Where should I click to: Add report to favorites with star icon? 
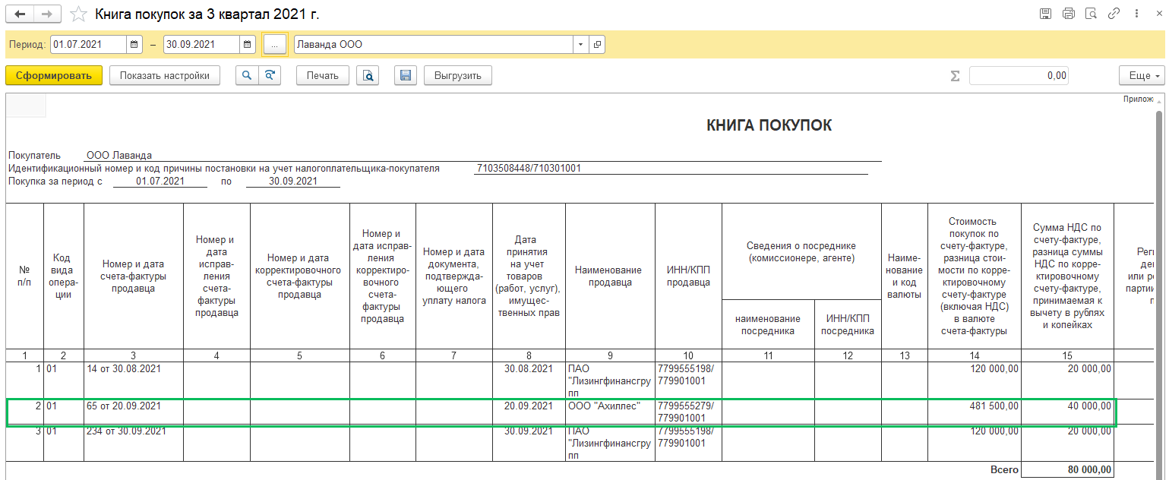coord(77,14)
